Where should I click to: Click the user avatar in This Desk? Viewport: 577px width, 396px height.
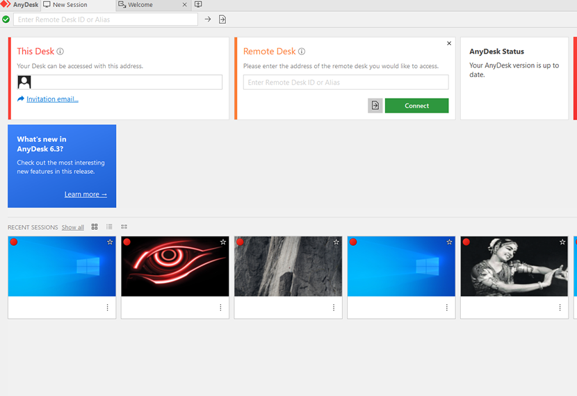(24, 82)
